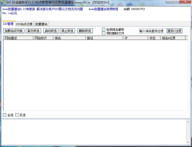Click the 启动所选 button
Viewport: 192px width, 147px height.
coord(51,31)
